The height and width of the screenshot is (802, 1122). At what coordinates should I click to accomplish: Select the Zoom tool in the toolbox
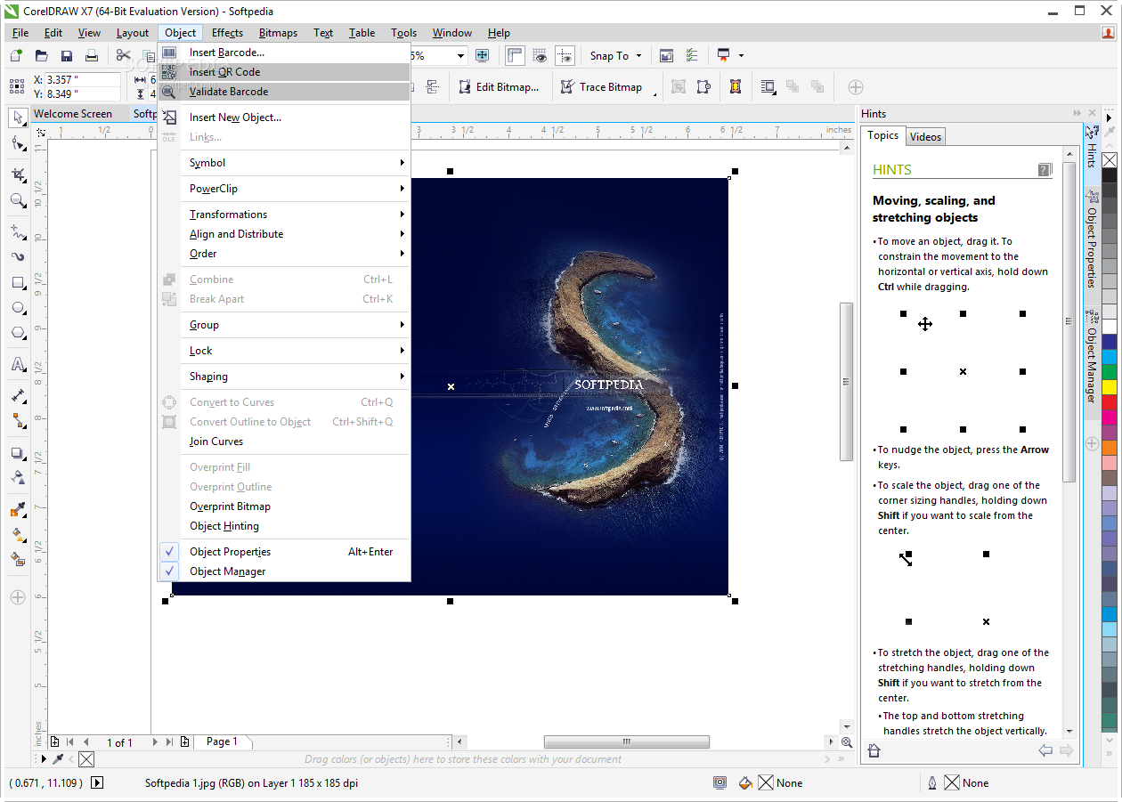click(x=18, y=200)
